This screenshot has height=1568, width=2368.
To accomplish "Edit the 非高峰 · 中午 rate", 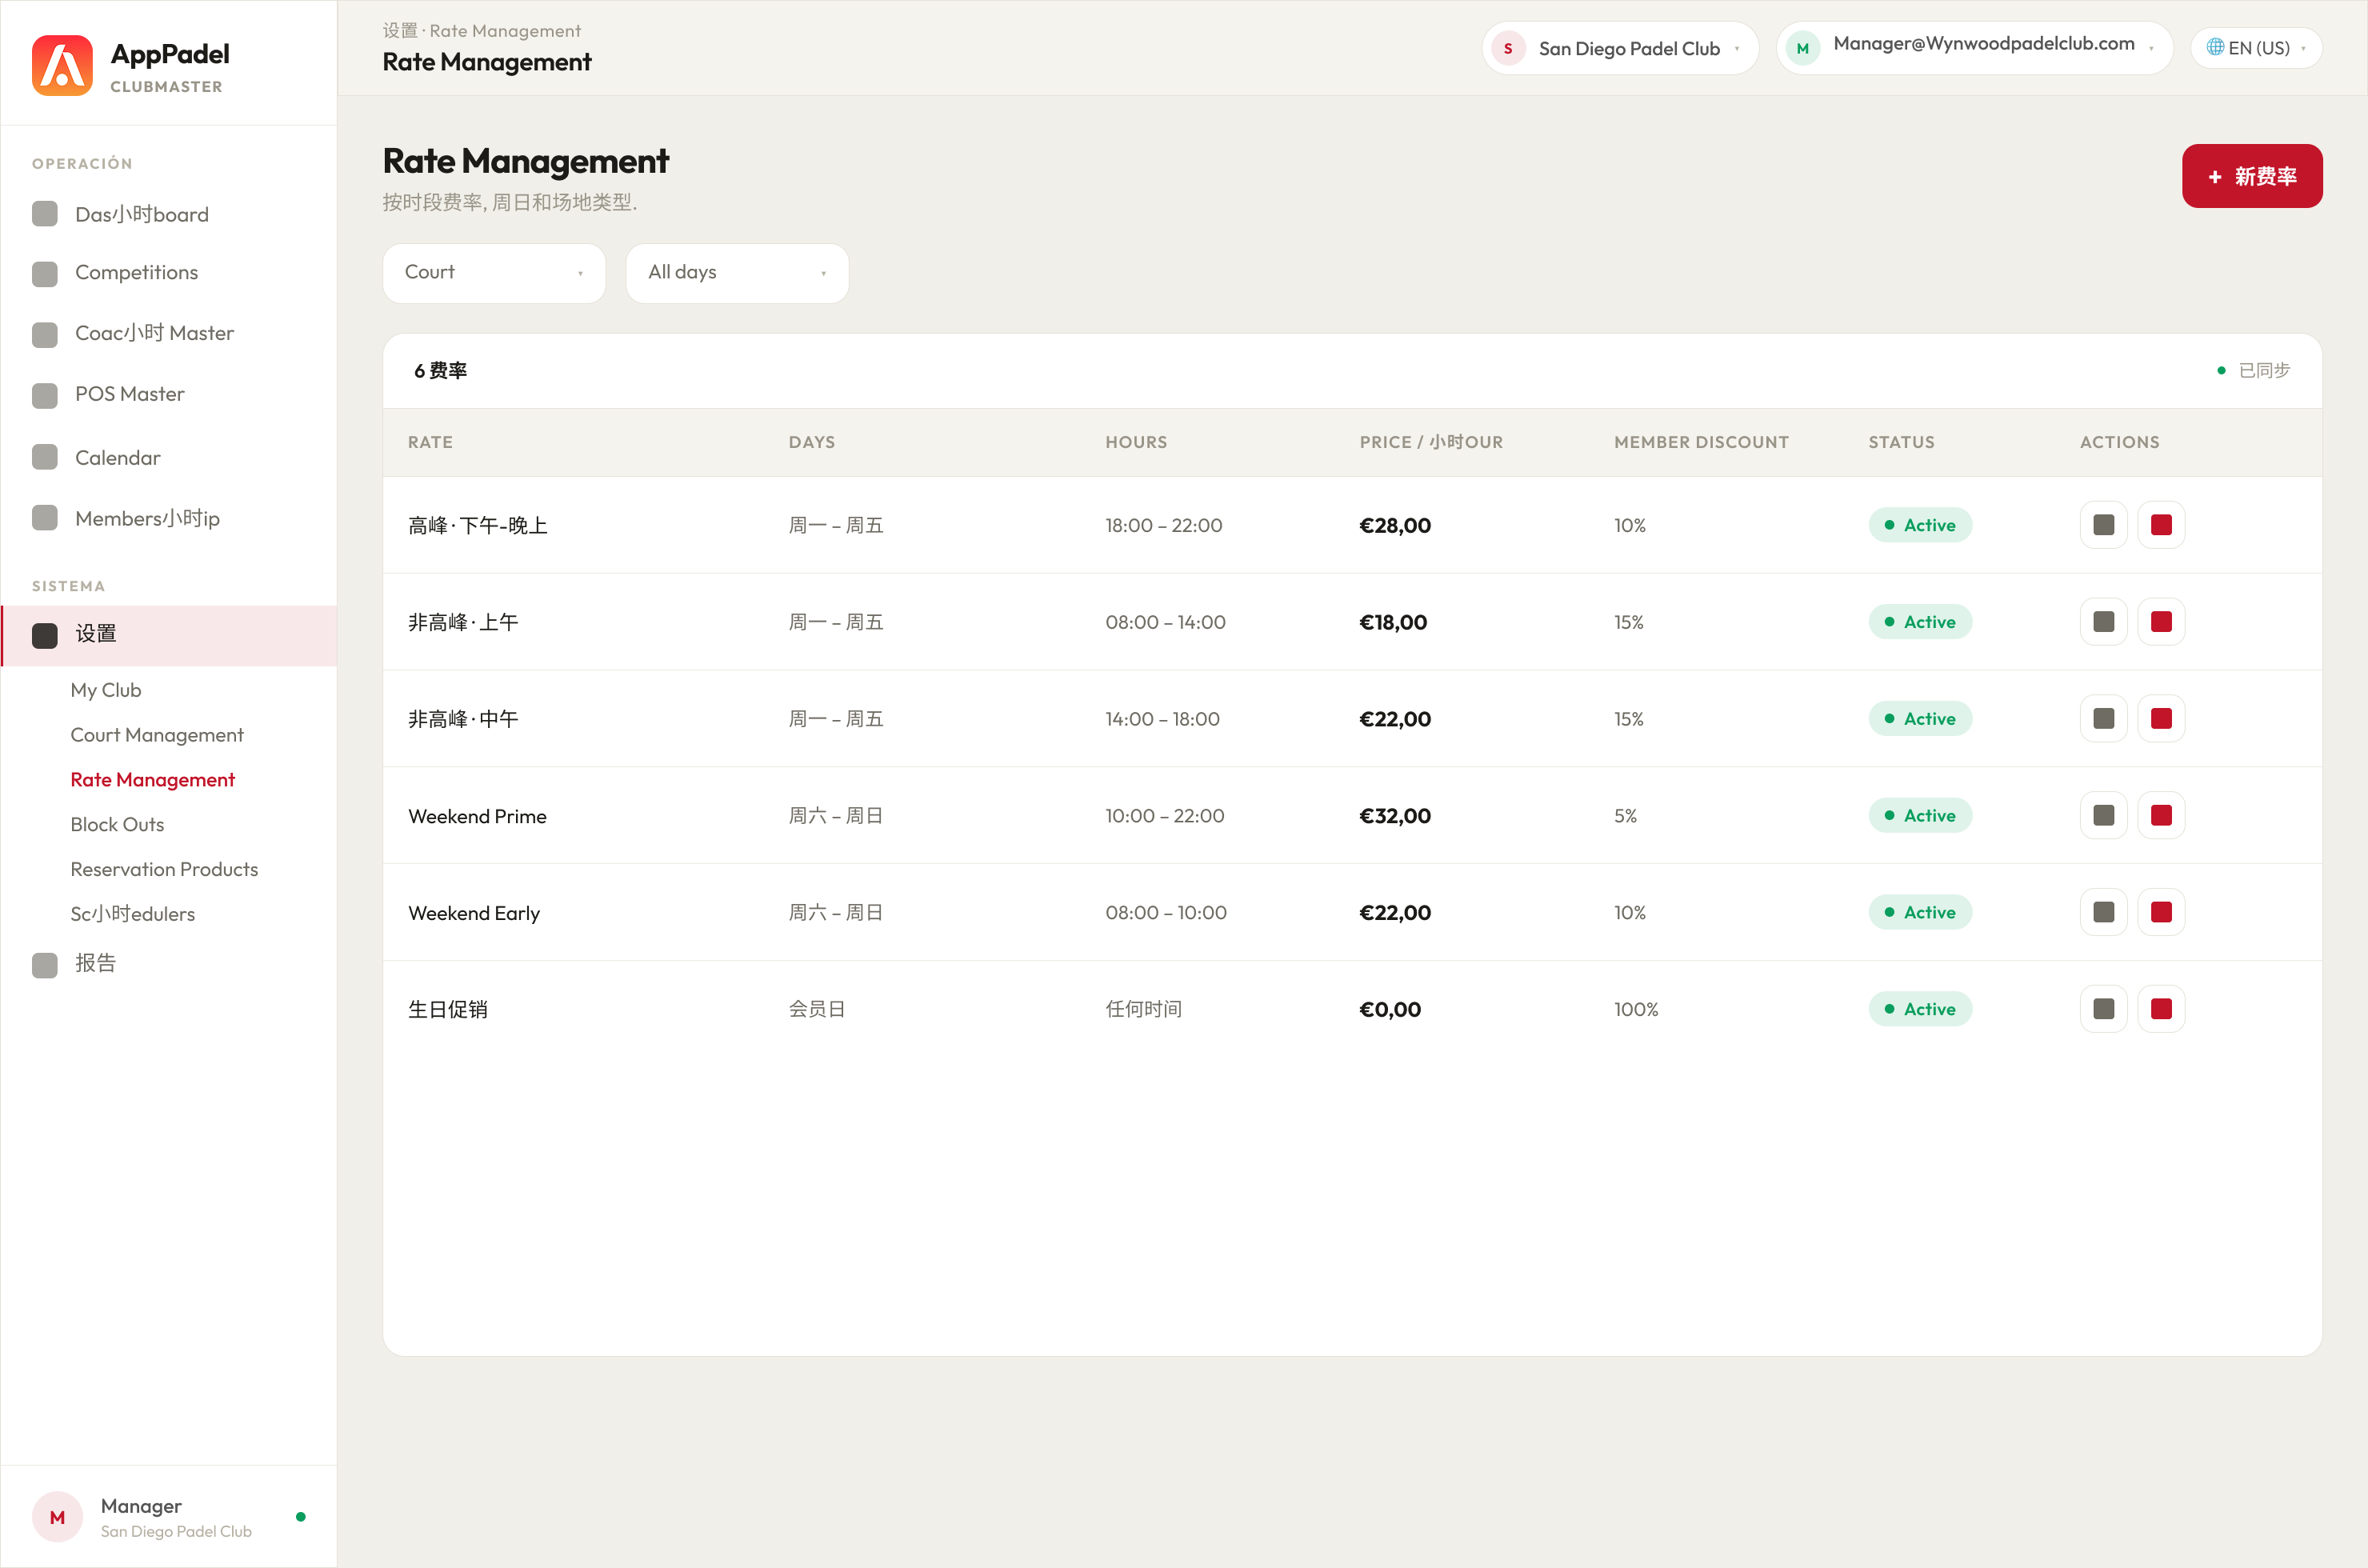I will 2104,719.
